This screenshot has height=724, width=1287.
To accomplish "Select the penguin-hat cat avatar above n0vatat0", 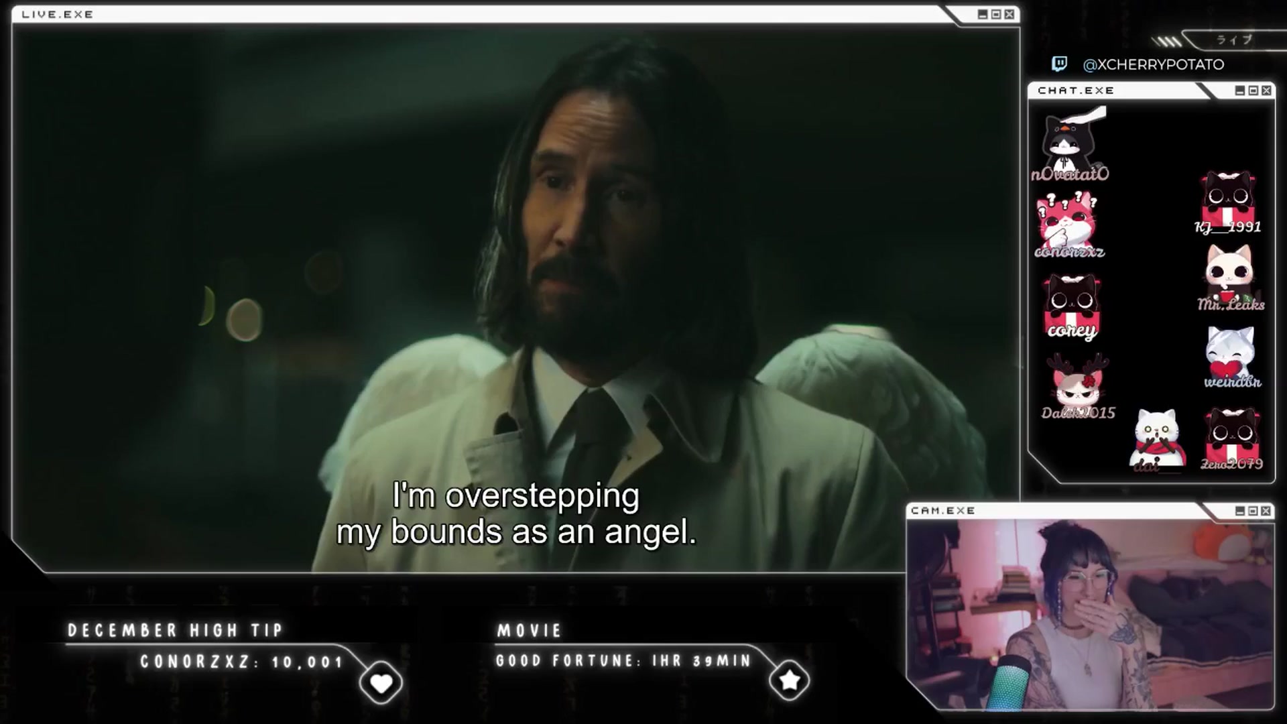I will (x=1071, y=139).
